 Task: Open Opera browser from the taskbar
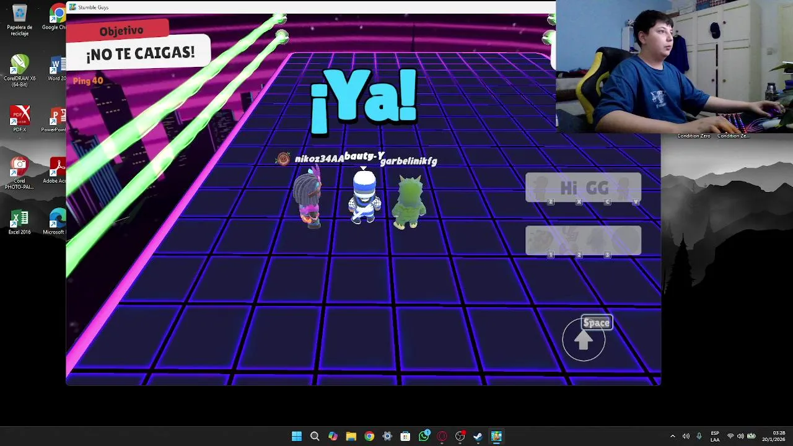[442, 436]
